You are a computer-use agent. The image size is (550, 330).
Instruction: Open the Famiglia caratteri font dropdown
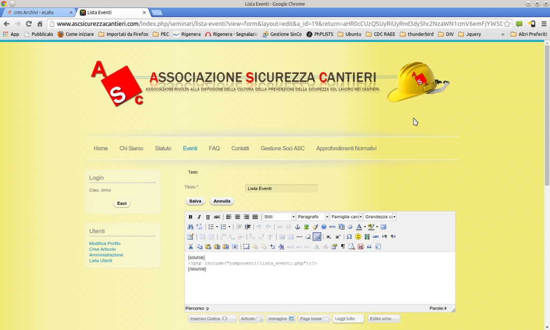click(346, 217)
